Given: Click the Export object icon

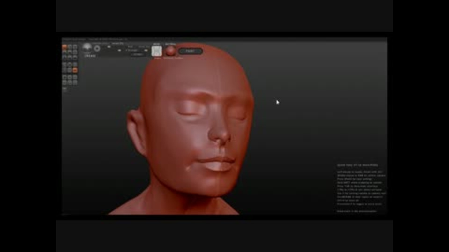Looking at the screenshot, I should click(75, 83).
